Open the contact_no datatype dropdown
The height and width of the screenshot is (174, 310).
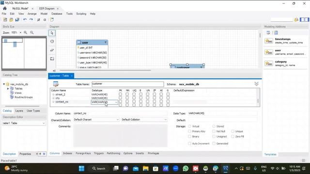[x=116, y=102]
